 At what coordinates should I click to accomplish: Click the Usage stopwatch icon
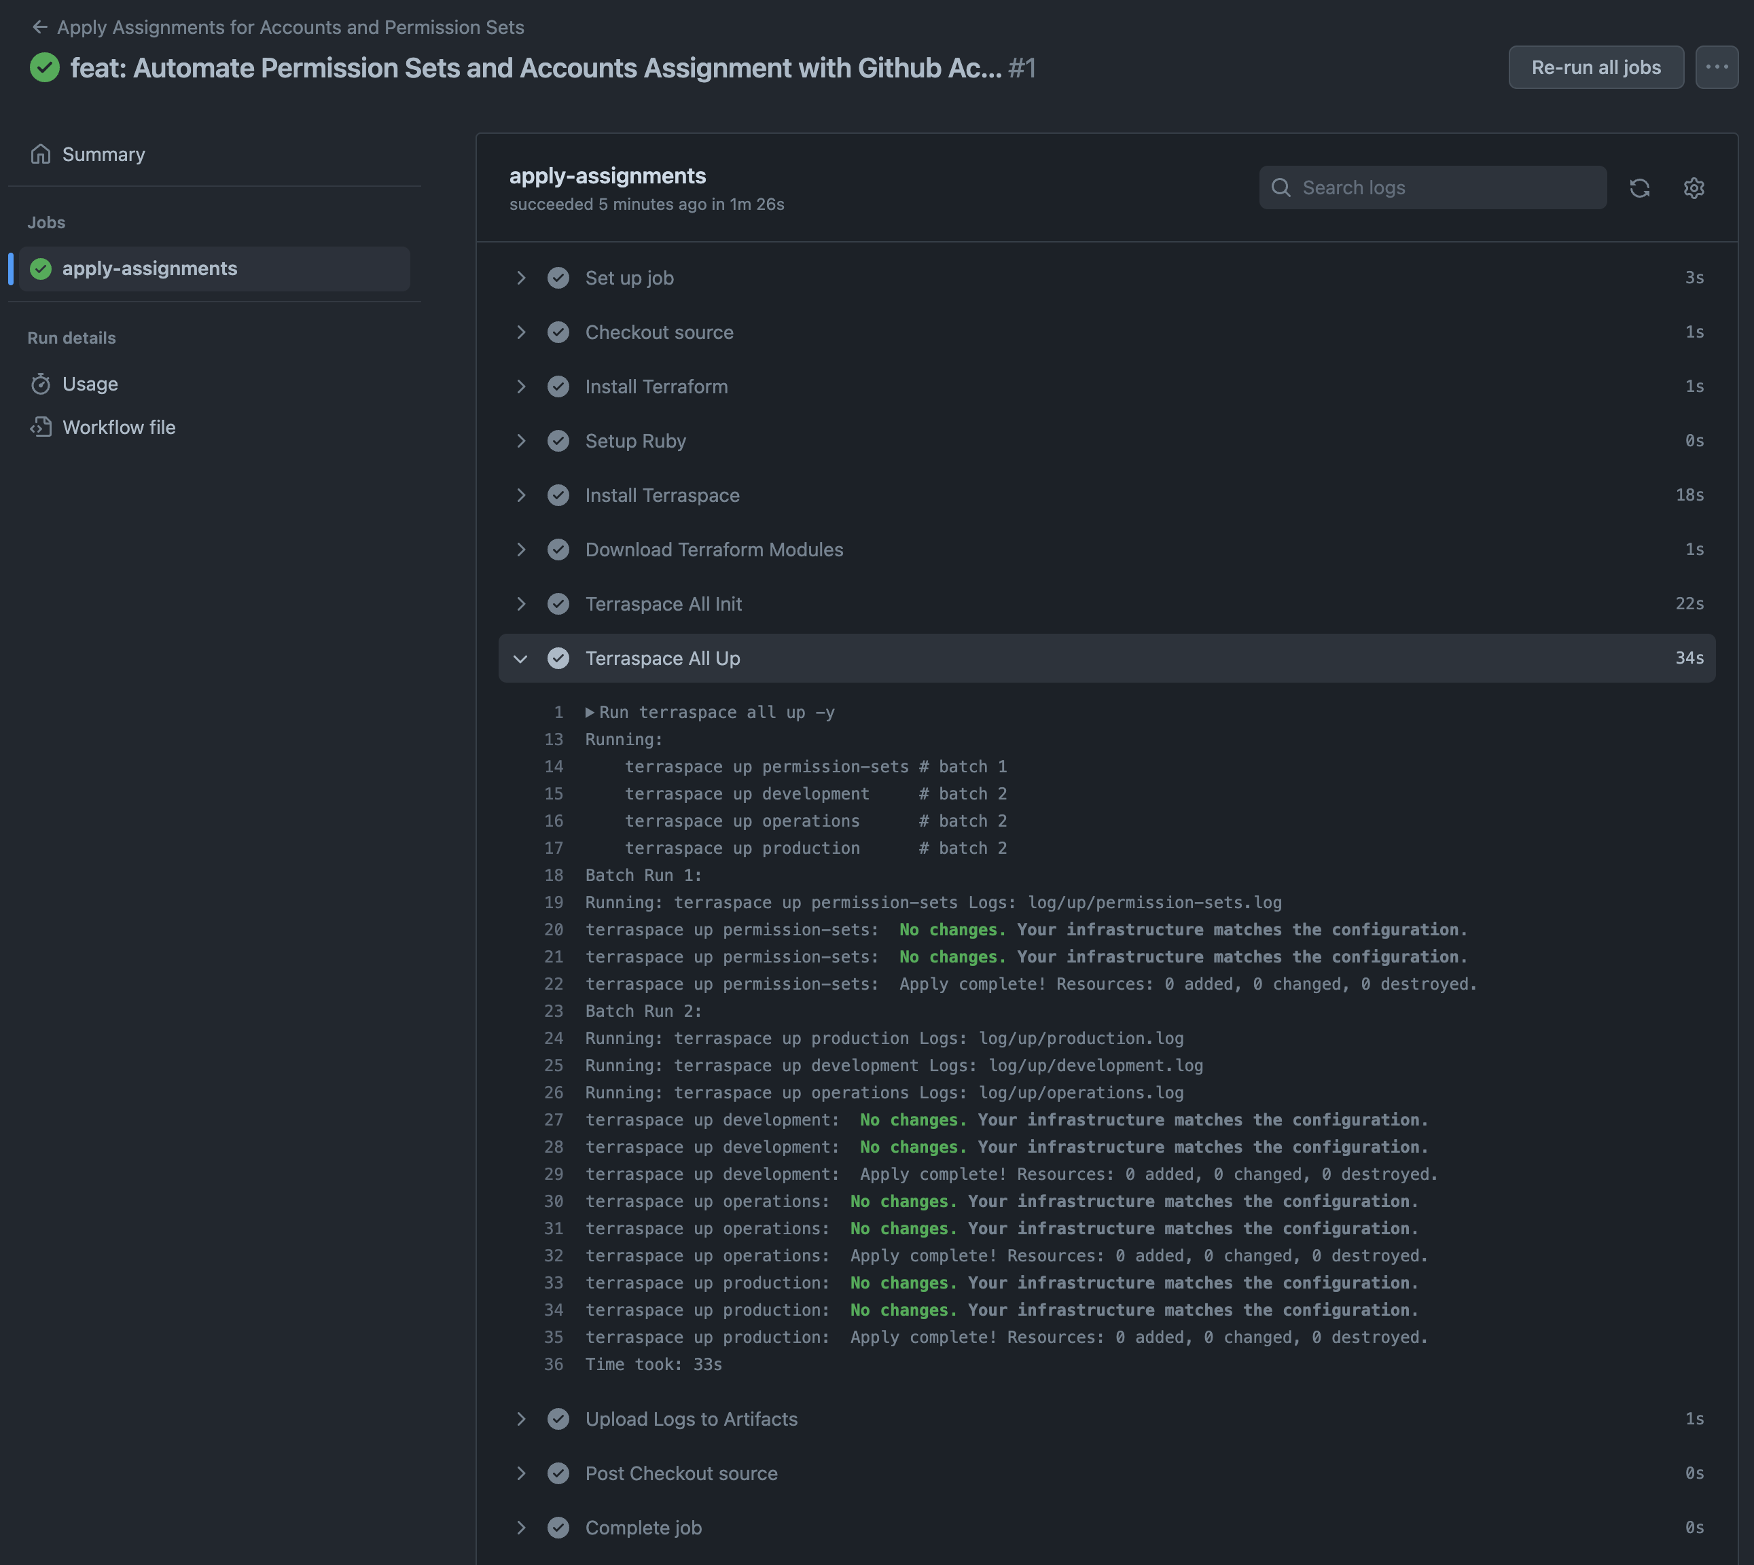point(40,384)
